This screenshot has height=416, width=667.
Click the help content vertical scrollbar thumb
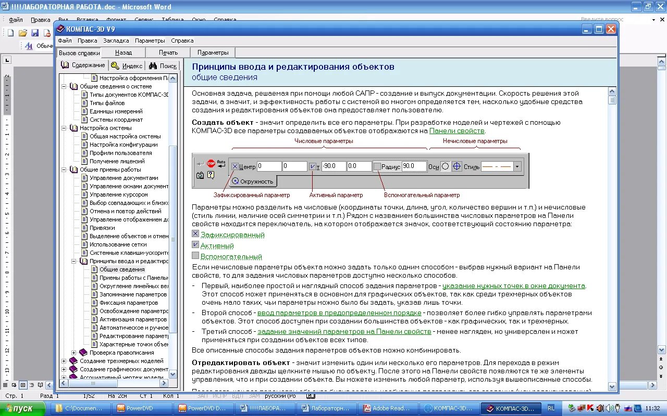pos(612,100)
